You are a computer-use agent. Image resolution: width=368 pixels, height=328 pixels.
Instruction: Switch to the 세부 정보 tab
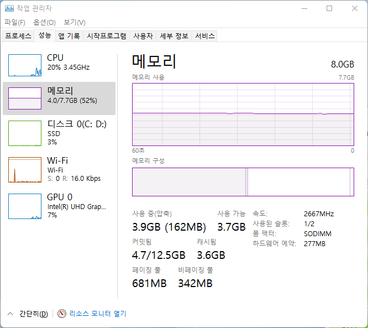tap(174, 36)
